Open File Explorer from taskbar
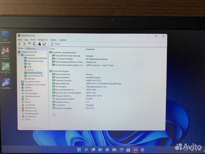 pos(114,150)
